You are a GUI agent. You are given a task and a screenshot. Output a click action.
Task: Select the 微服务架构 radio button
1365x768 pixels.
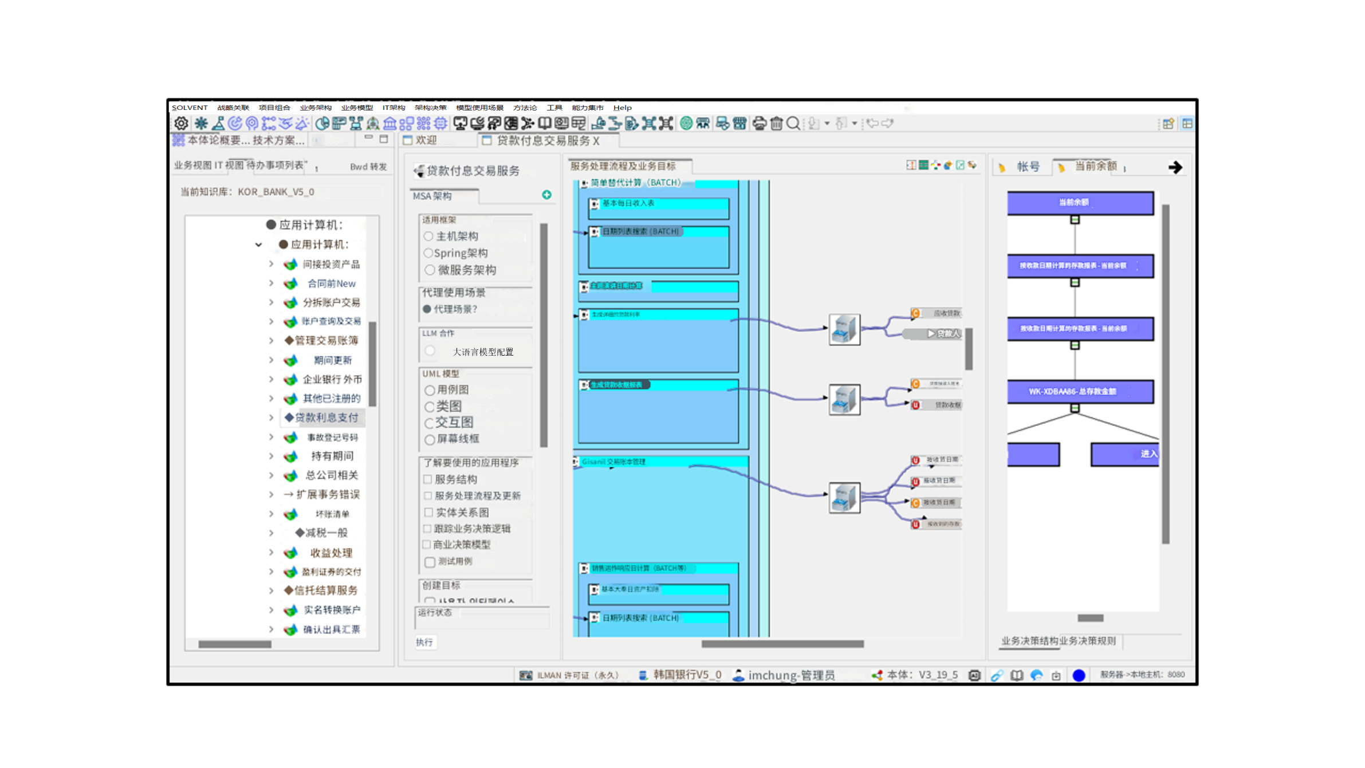tap(430, 270)
